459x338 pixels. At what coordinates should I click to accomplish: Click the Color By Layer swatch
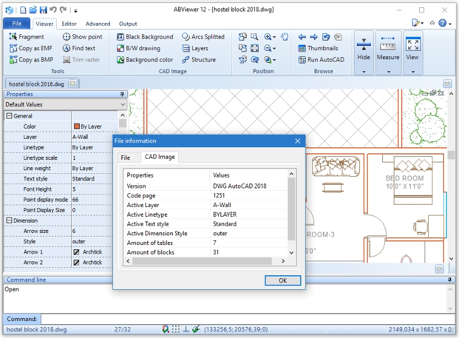click(77, 127)
